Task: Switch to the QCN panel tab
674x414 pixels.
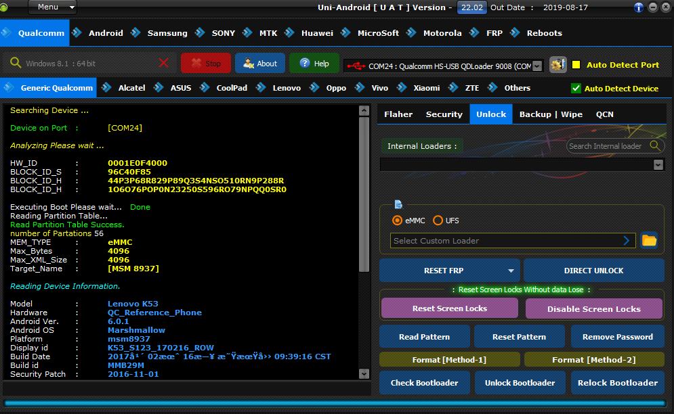Action: 604,114
